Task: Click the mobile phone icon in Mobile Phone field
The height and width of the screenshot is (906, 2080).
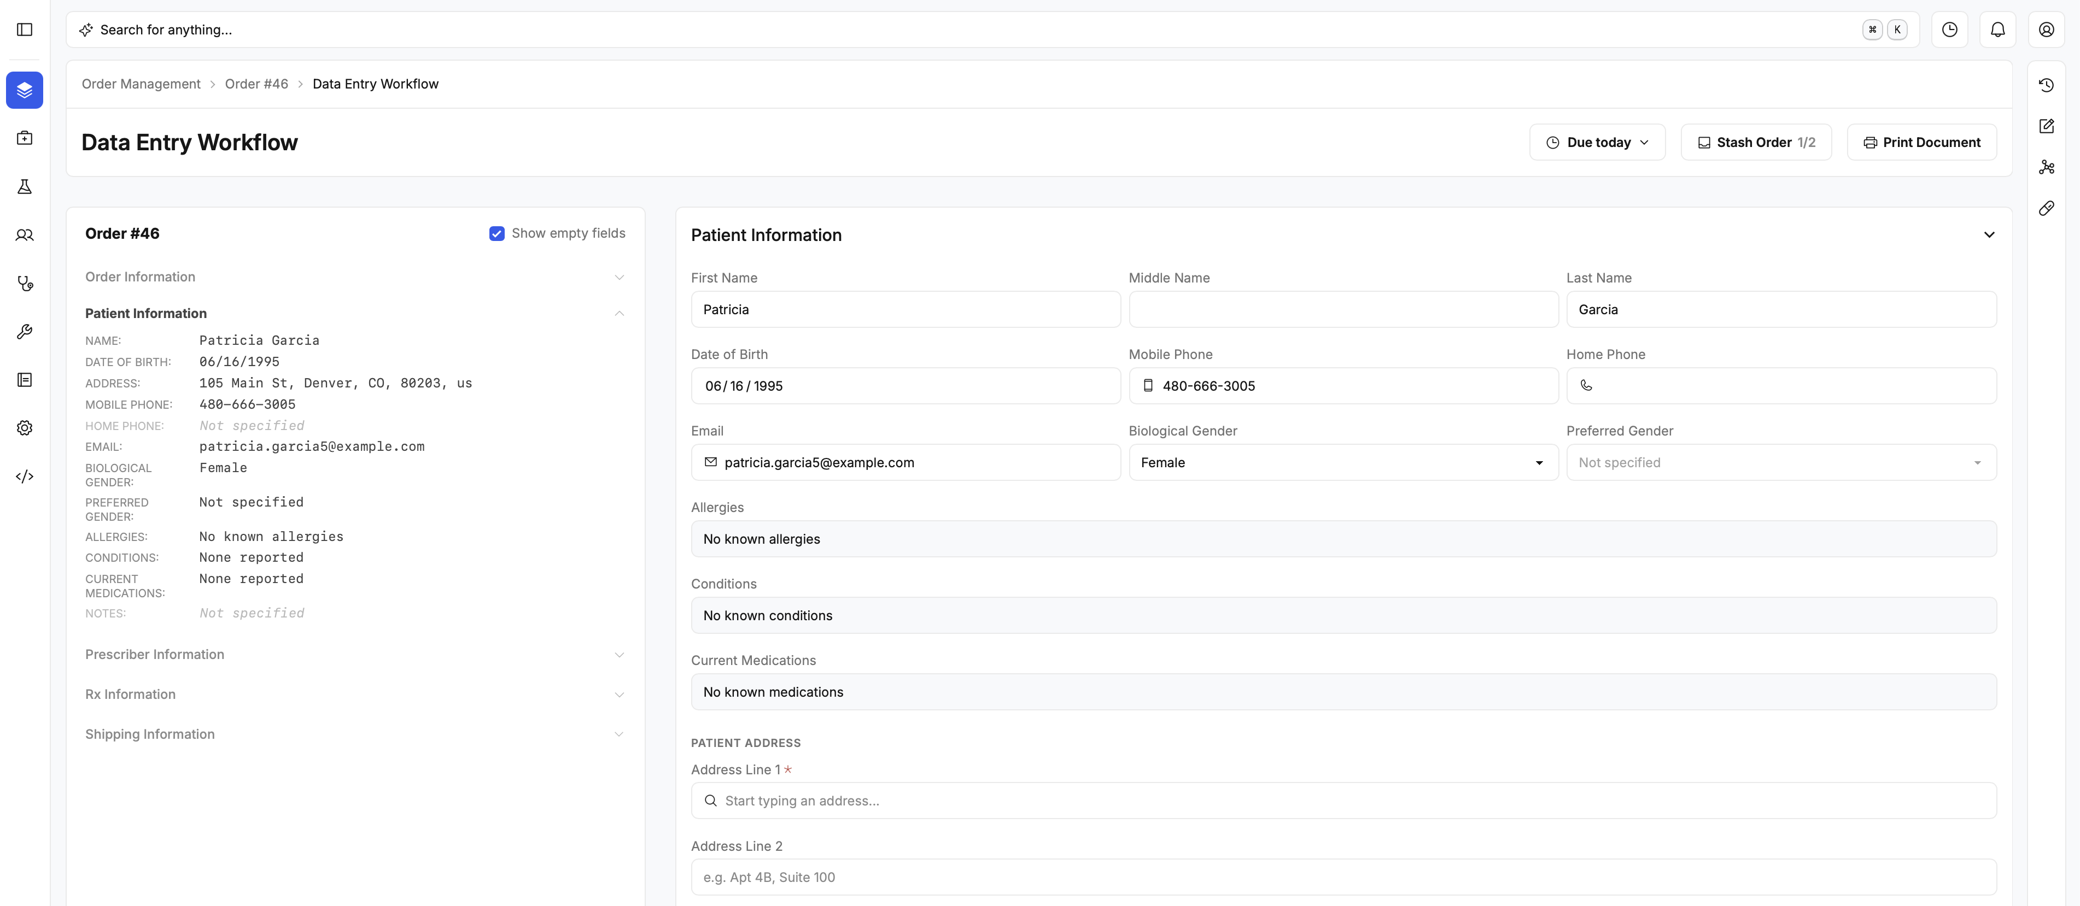Action: pyautogui.click(x=1147, y=386)
